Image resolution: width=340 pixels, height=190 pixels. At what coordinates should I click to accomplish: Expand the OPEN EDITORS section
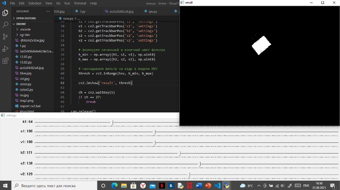click(x=26, y=18)
